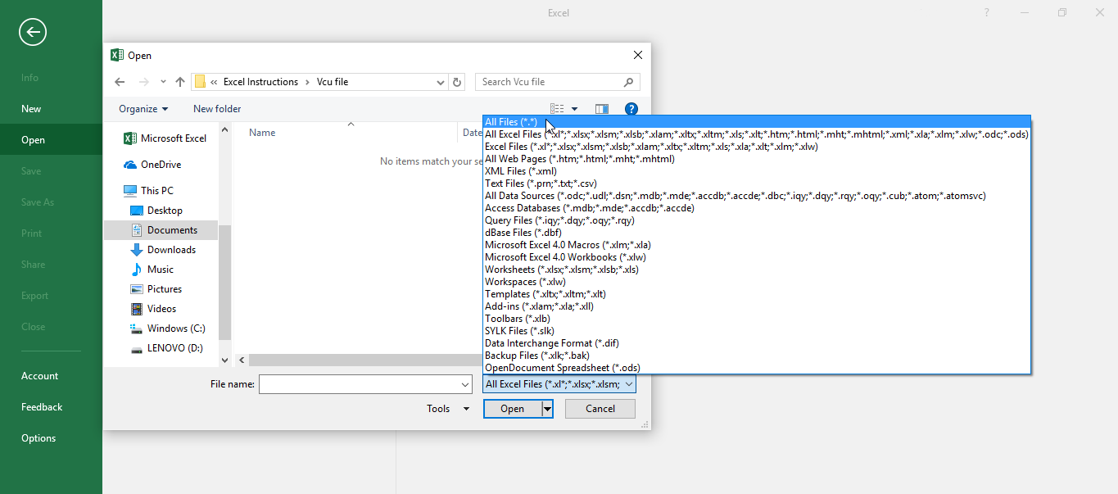Click the Microsoft Excel icon in sidebar
The image size is (1118, 494).
(129, 138)
